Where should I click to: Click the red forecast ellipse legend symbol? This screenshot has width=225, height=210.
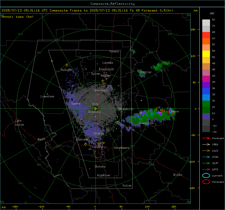pyautogui.click(x=206, y=182)
